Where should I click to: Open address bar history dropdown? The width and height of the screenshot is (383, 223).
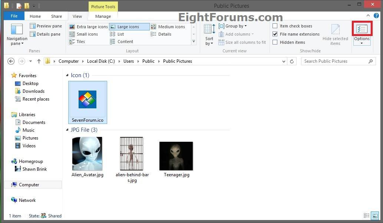(284, 61)
